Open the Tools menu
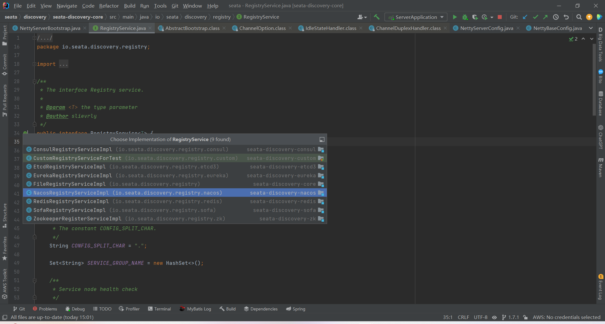605x324 pixels. pyautogui.click(x=160, y=6)
